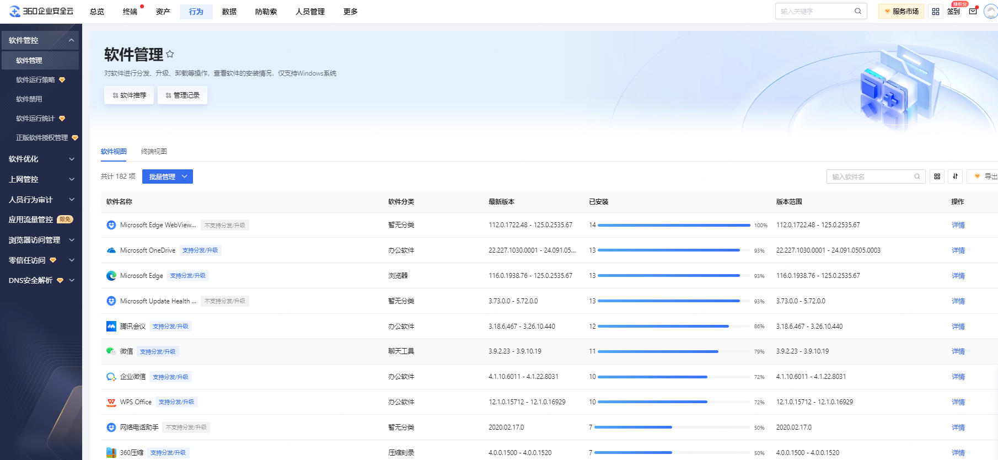Click the install progress bar for 微信

click(x=674, y=351)
